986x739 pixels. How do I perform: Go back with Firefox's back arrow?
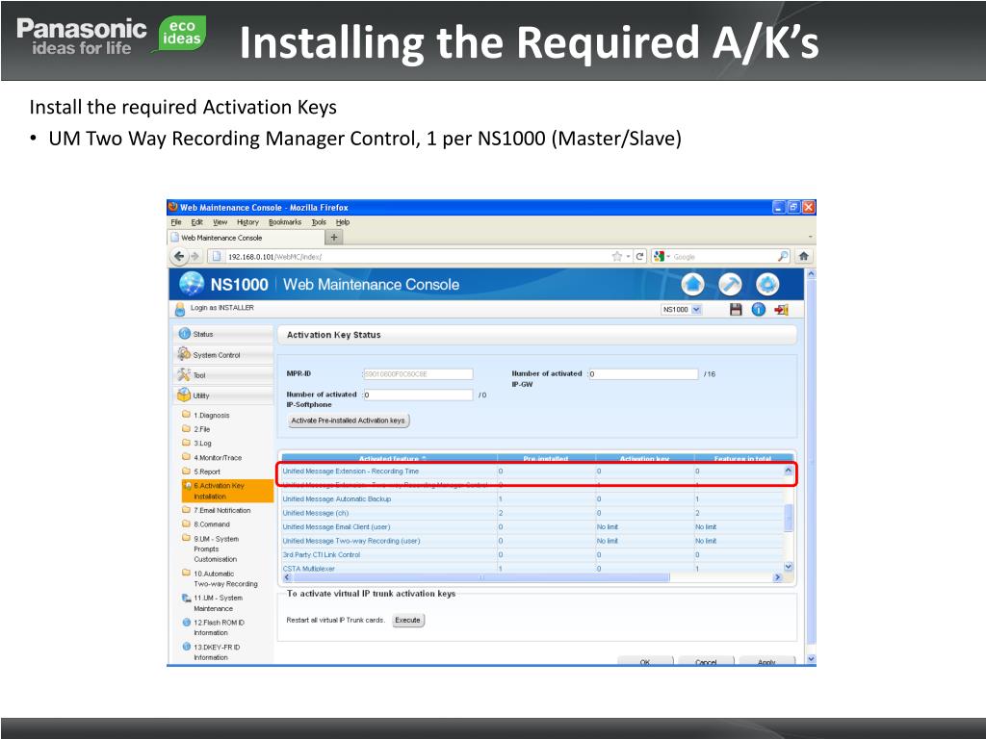point(179,256)
